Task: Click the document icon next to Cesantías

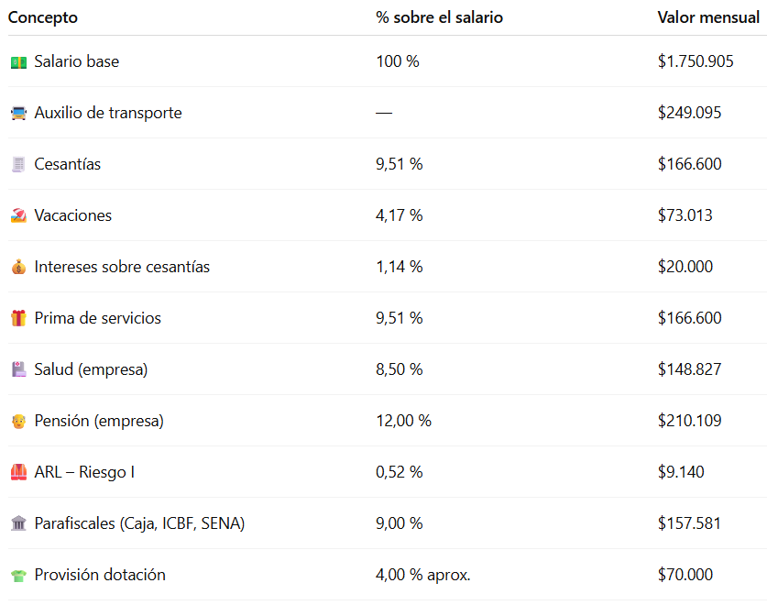Action: click(18, 165)
